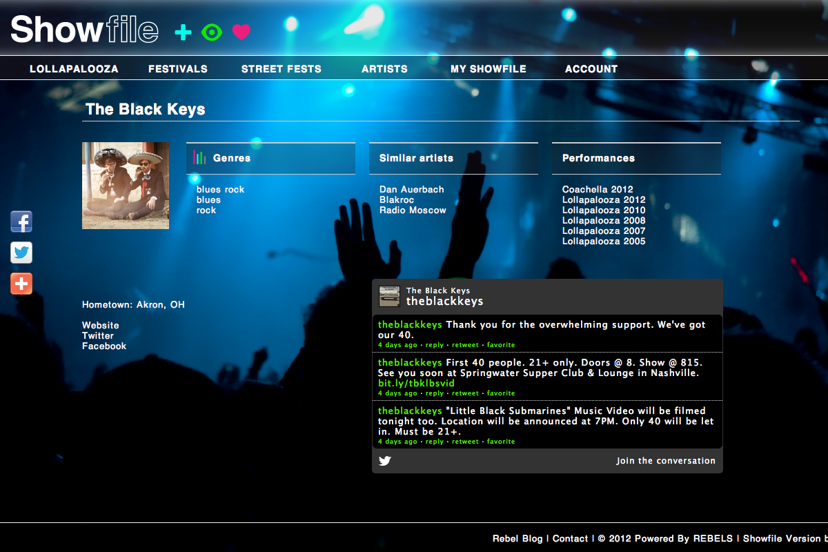The image size is (828, 552).
Task: Select the blues genre link
Action: (x=208, y=200)
